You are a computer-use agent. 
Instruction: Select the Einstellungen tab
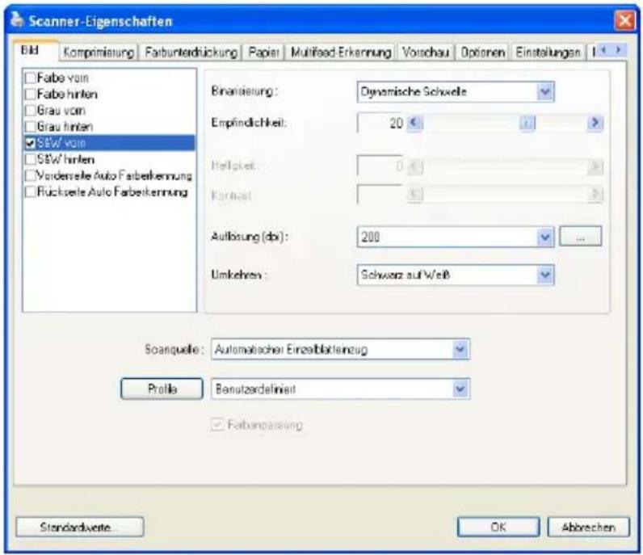pos(548,53)
